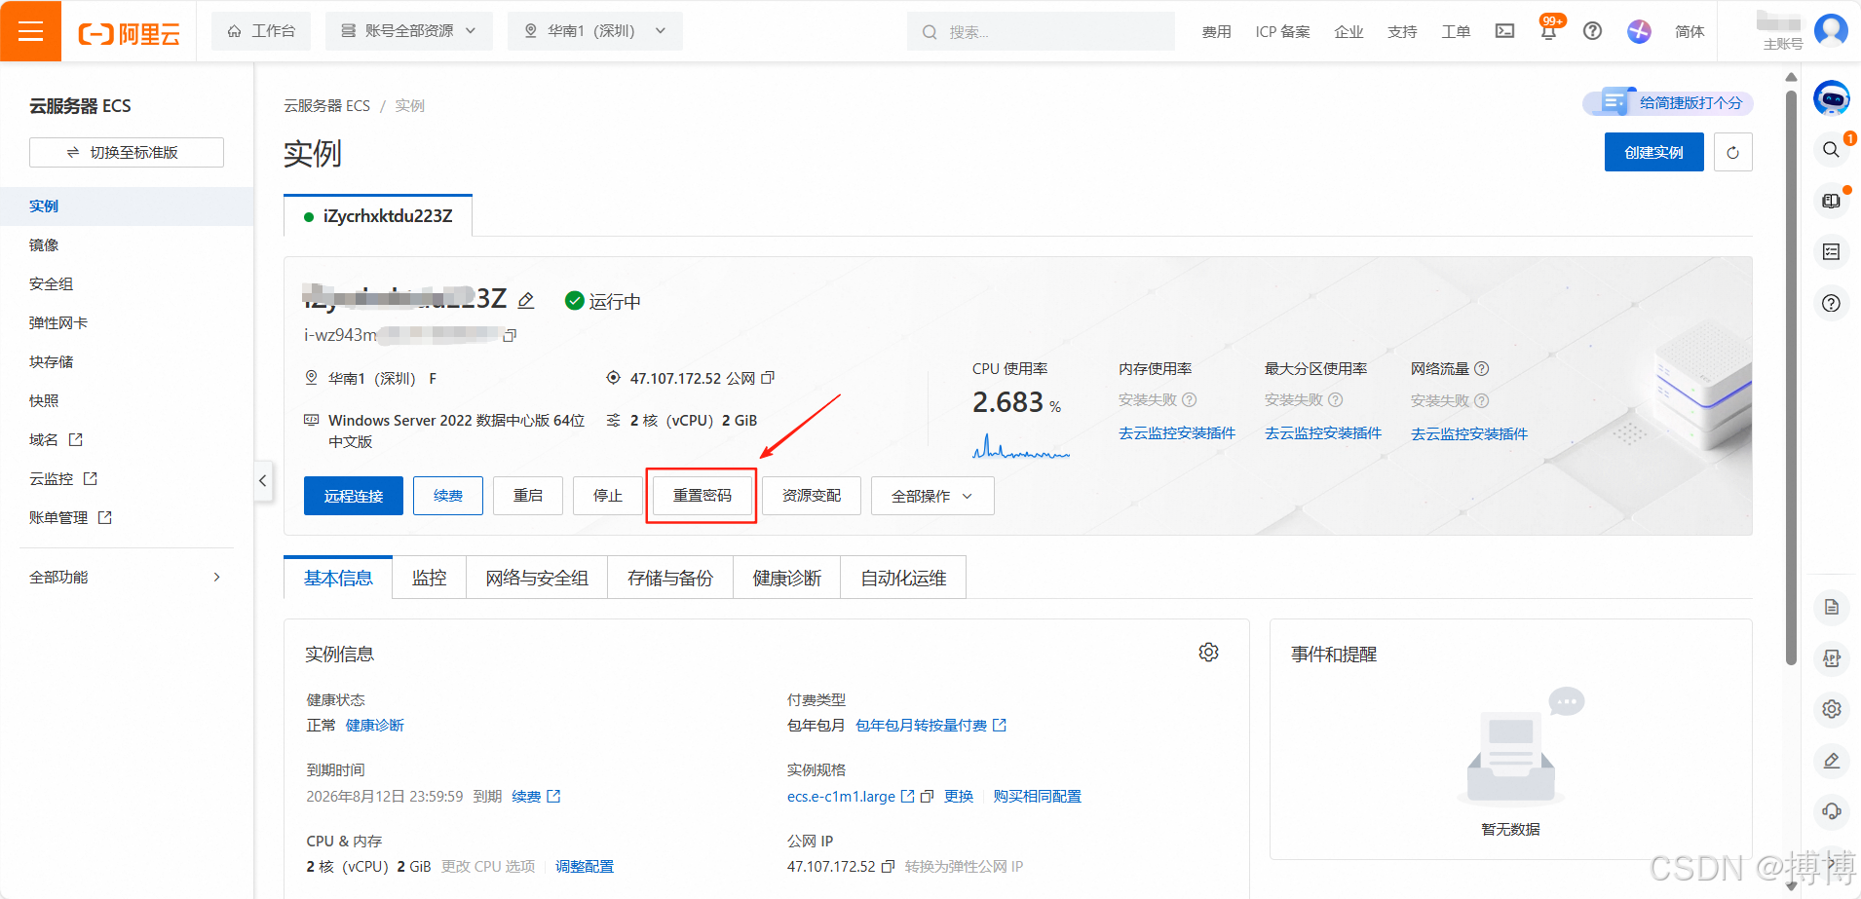Image resolution: width=1861 pixels, height=899 pixels.
Task: Click the settings gear in right sidebar
Action: pyautogui.click(x=1831, y=709)
